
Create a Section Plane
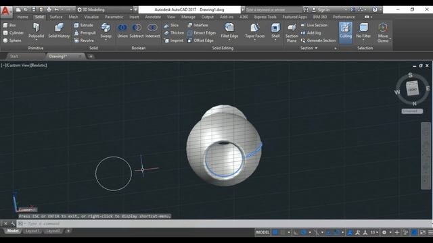pyautogui.click(x=292, y=33)
